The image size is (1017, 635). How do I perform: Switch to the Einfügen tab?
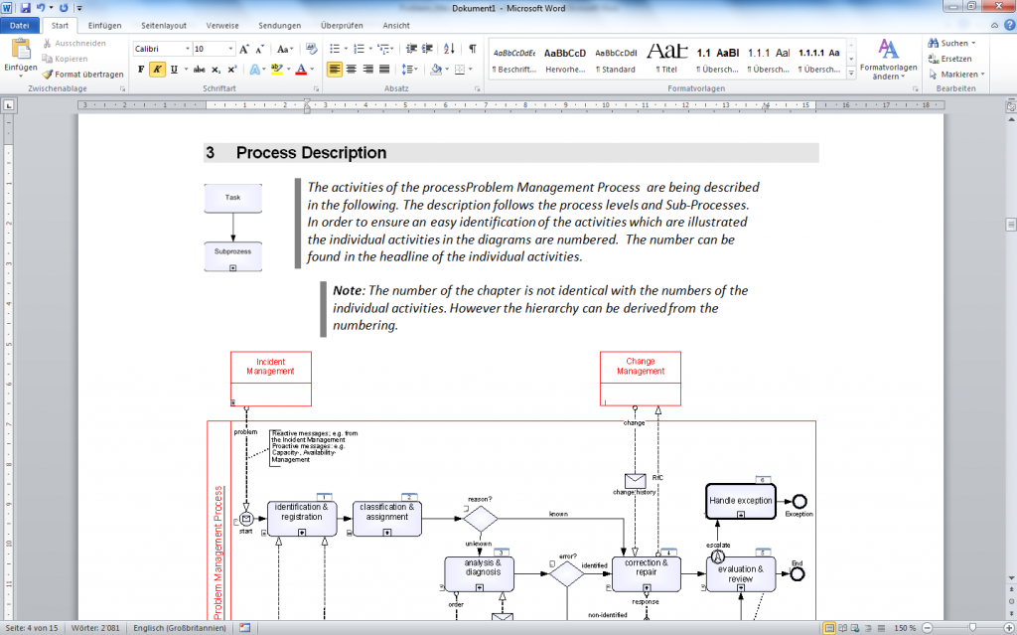click(x=104, y=25)
